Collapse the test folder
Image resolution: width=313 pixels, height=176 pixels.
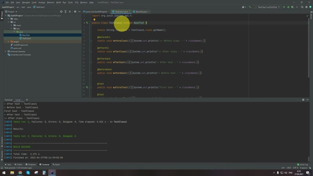11,28
